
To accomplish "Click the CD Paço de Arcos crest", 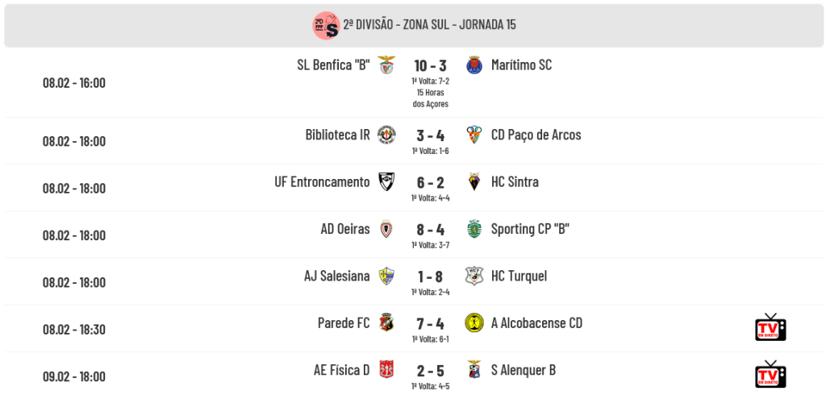I will pyautogui.click(x=474, y=135).
